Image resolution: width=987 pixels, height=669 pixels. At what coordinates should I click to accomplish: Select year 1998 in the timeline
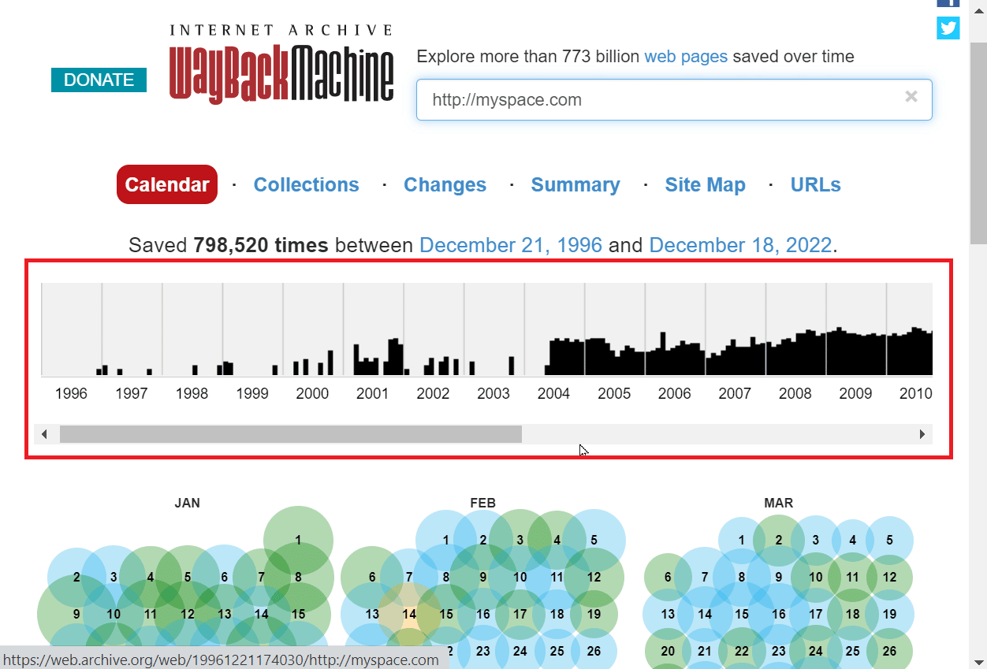coord(192,393)
